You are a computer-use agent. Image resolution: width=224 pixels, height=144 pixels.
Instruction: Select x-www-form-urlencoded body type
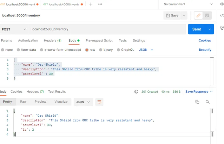[x=61, y=50]
